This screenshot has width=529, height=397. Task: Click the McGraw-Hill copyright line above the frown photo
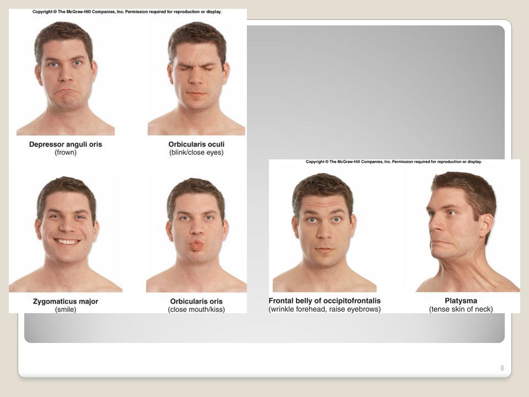[x=127, y=12]
